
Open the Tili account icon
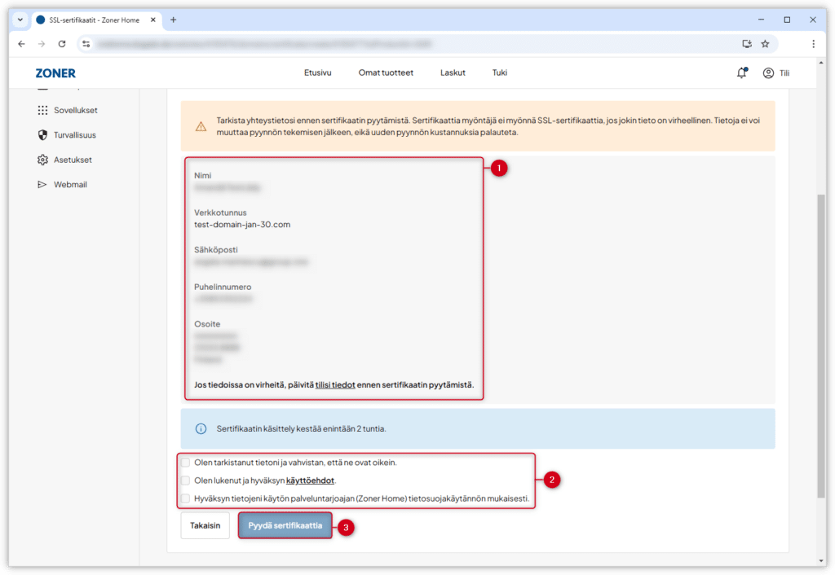click(x=768, y=72)
